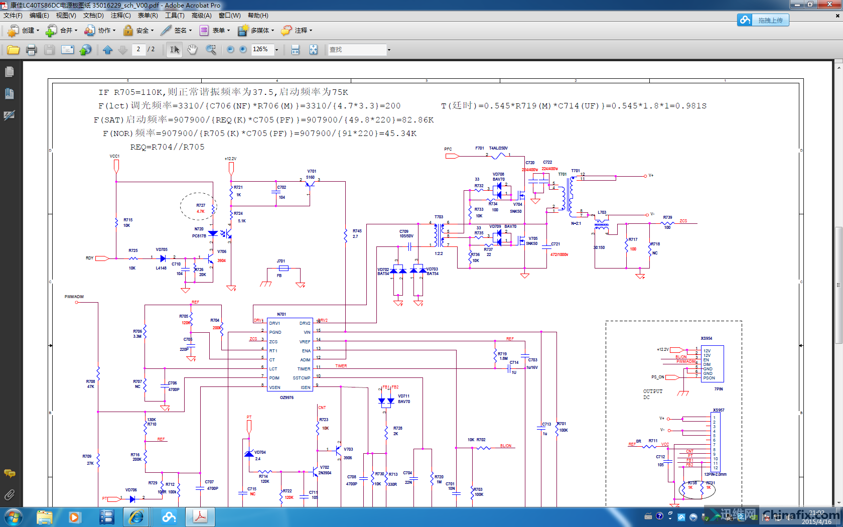This screenshot has width=843, height=527.
Task: Select the Marquee Zoom magnifier tool
Action: (x=211, y=50)
